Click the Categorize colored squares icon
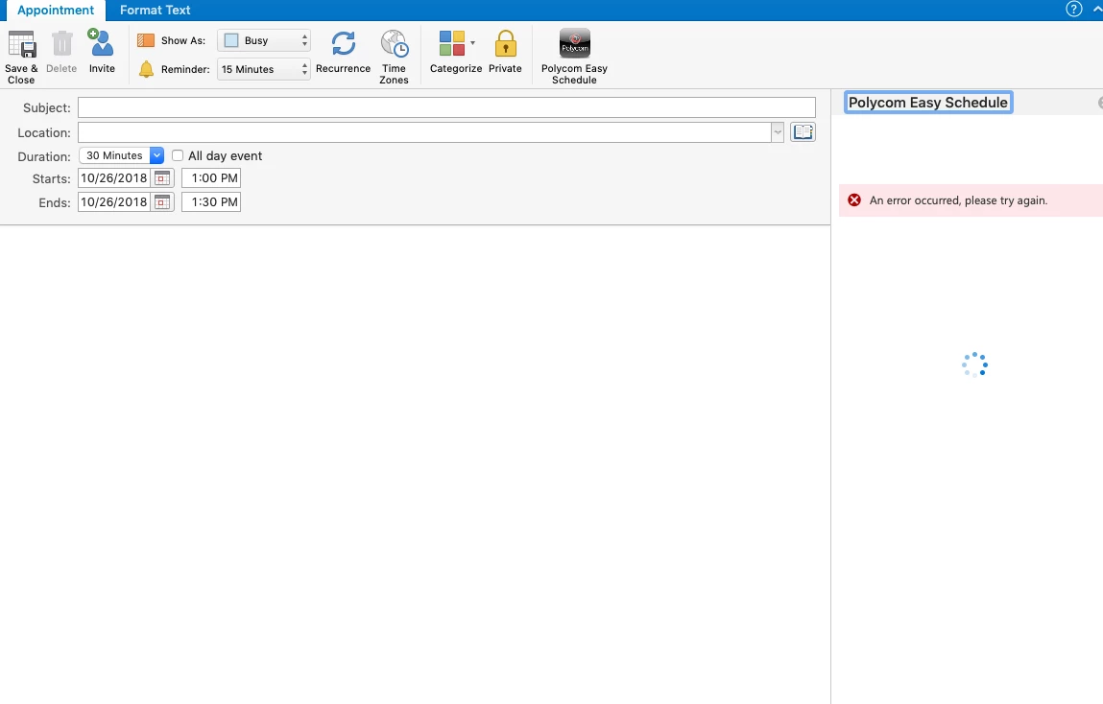This screenshot has height=704, width=1103. pyautogui.click(x=451, y=43)
